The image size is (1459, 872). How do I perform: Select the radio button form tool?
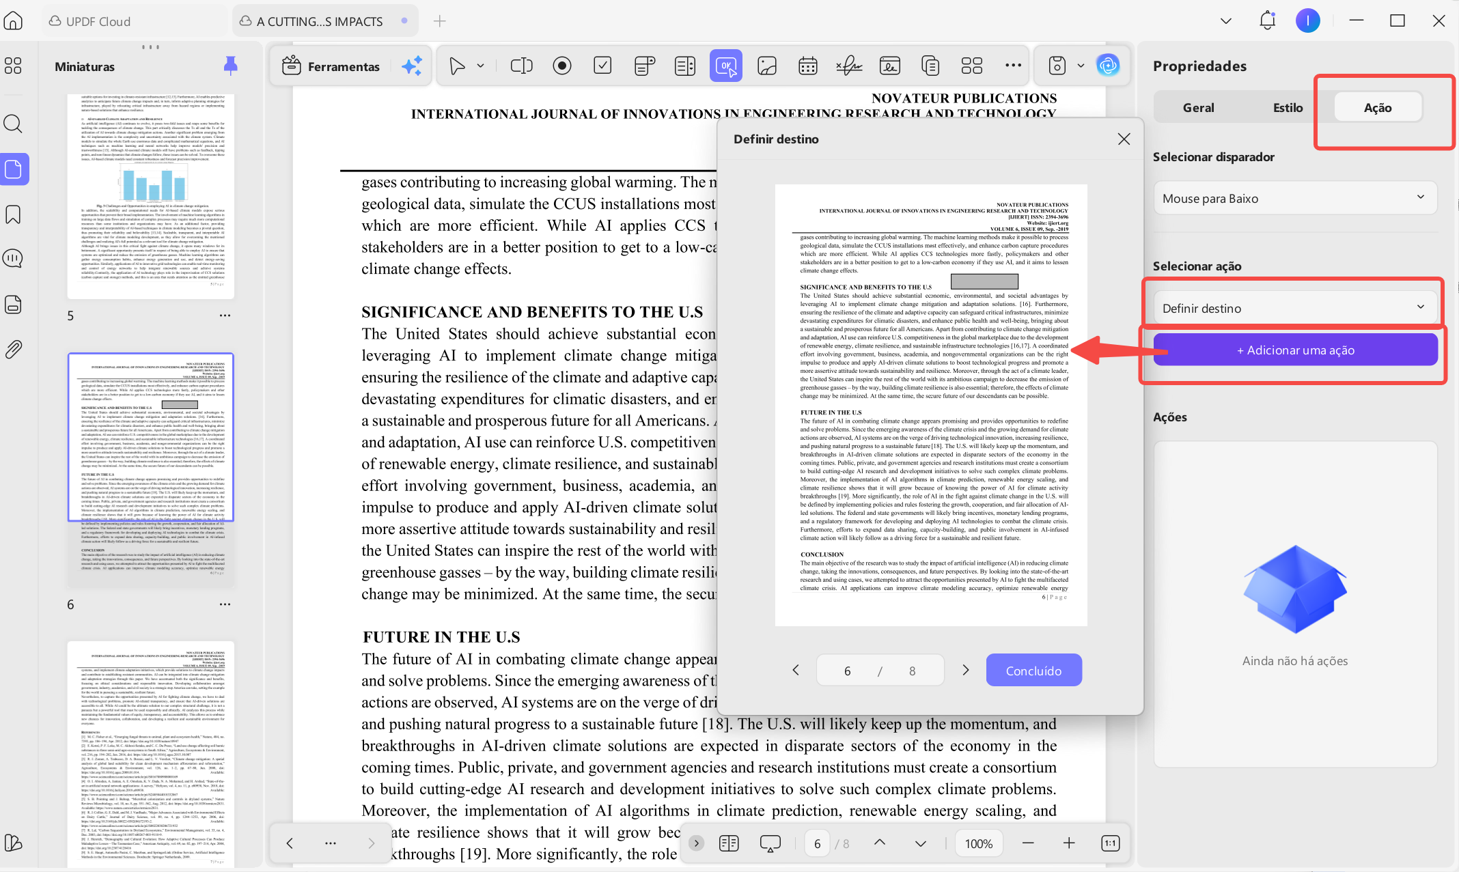pyautogui.click(x=562, y=66)
